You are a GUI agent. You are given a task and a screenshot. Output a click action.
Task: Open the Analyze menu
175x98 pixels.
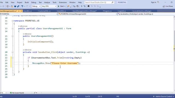point(47,2)
